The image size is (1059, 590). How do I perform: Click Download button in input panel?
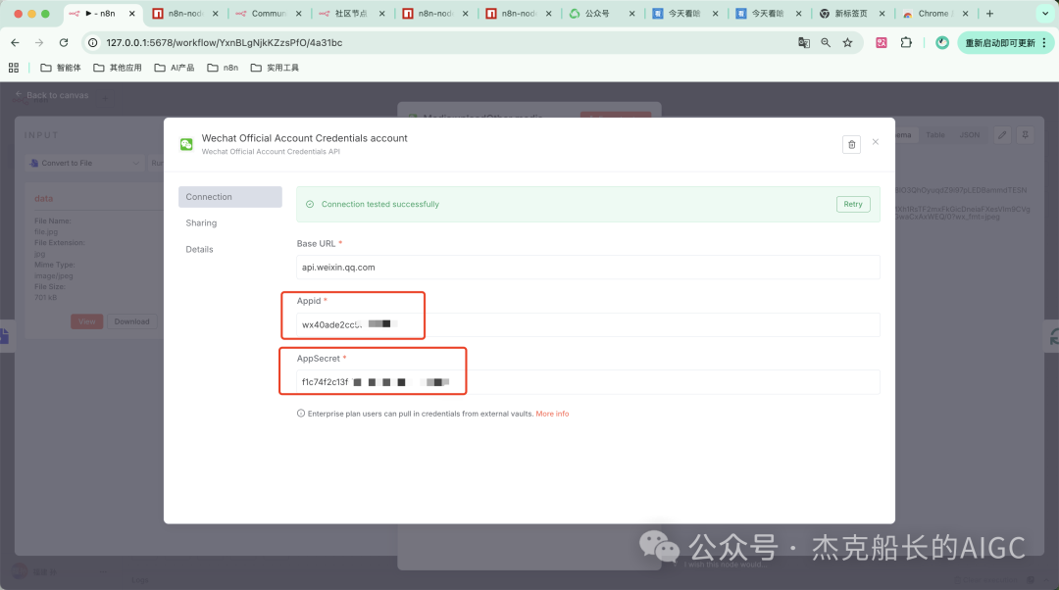pos(131,321)
